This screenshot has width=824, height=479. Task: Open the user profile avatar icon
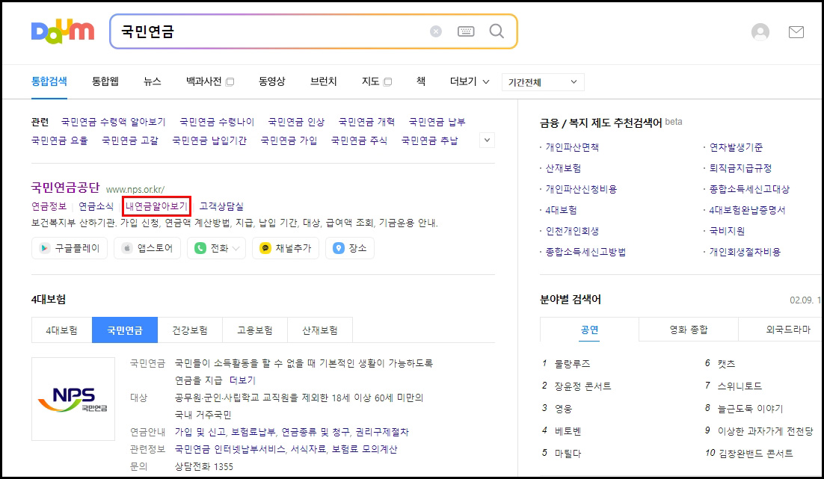click(760, 32)
